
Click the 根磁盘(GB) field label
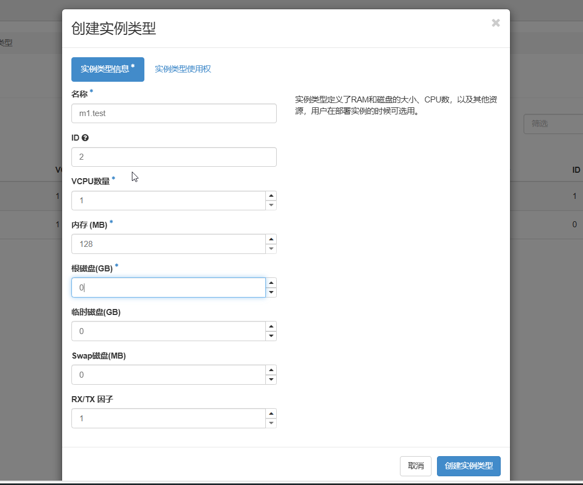(x=92, y=269)
